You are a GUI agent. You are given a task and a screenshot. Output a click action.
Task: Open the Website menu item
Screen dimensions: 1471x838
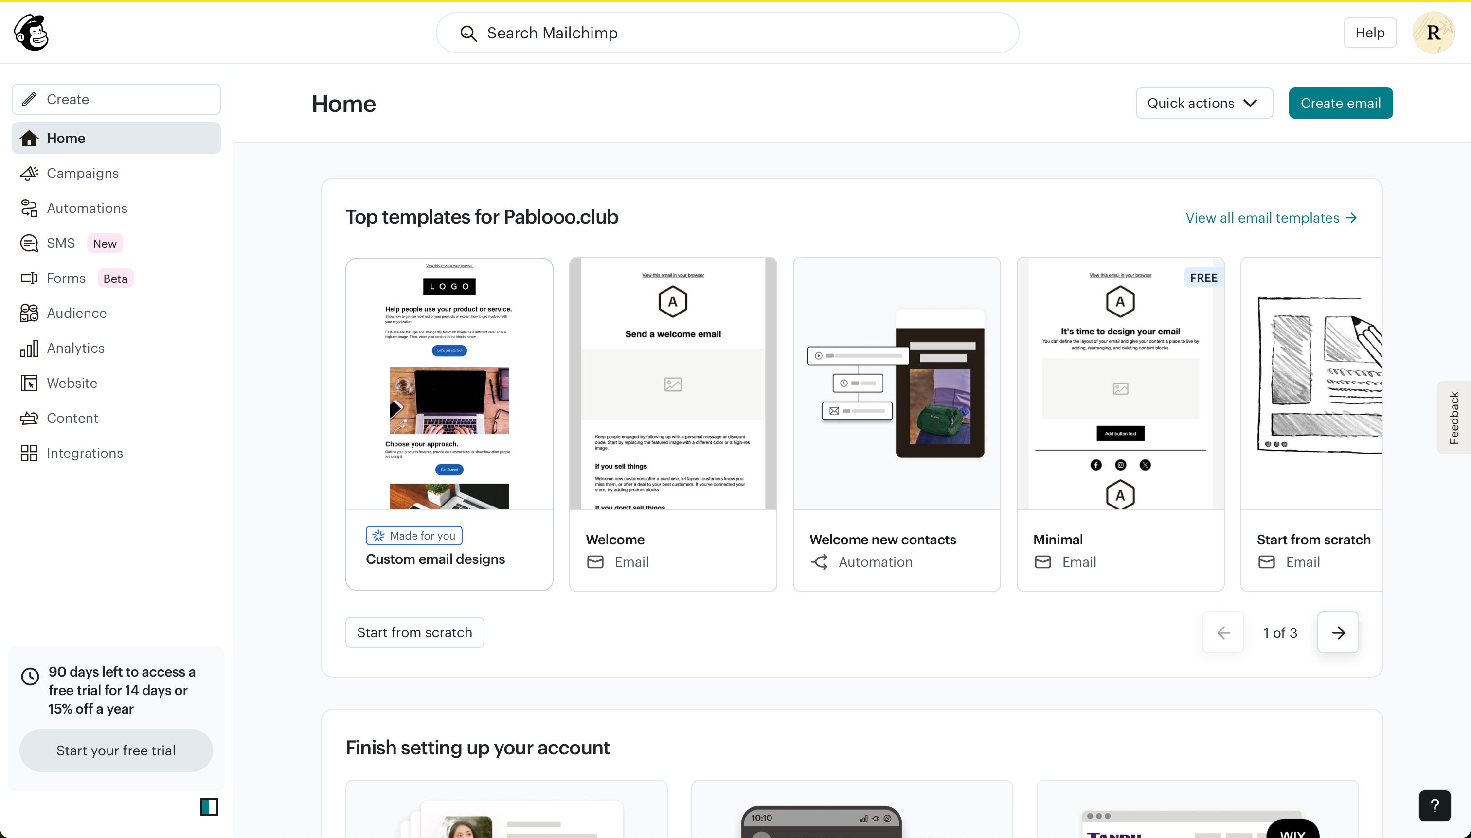pyautogui.click(x=116, y=384)
